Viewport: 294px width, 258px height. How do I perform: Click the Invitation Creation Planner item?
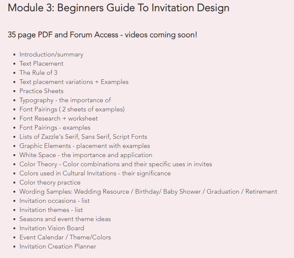point(58,247)
